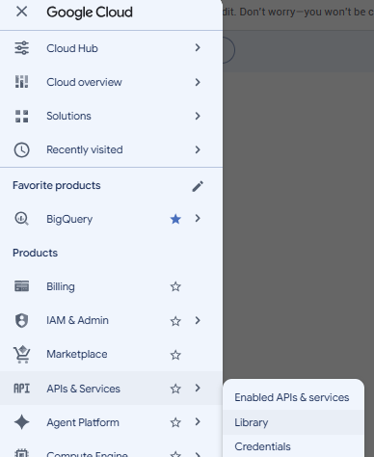Go to Recently visited label
Screen dimensions: 374x457
[85, 149]
